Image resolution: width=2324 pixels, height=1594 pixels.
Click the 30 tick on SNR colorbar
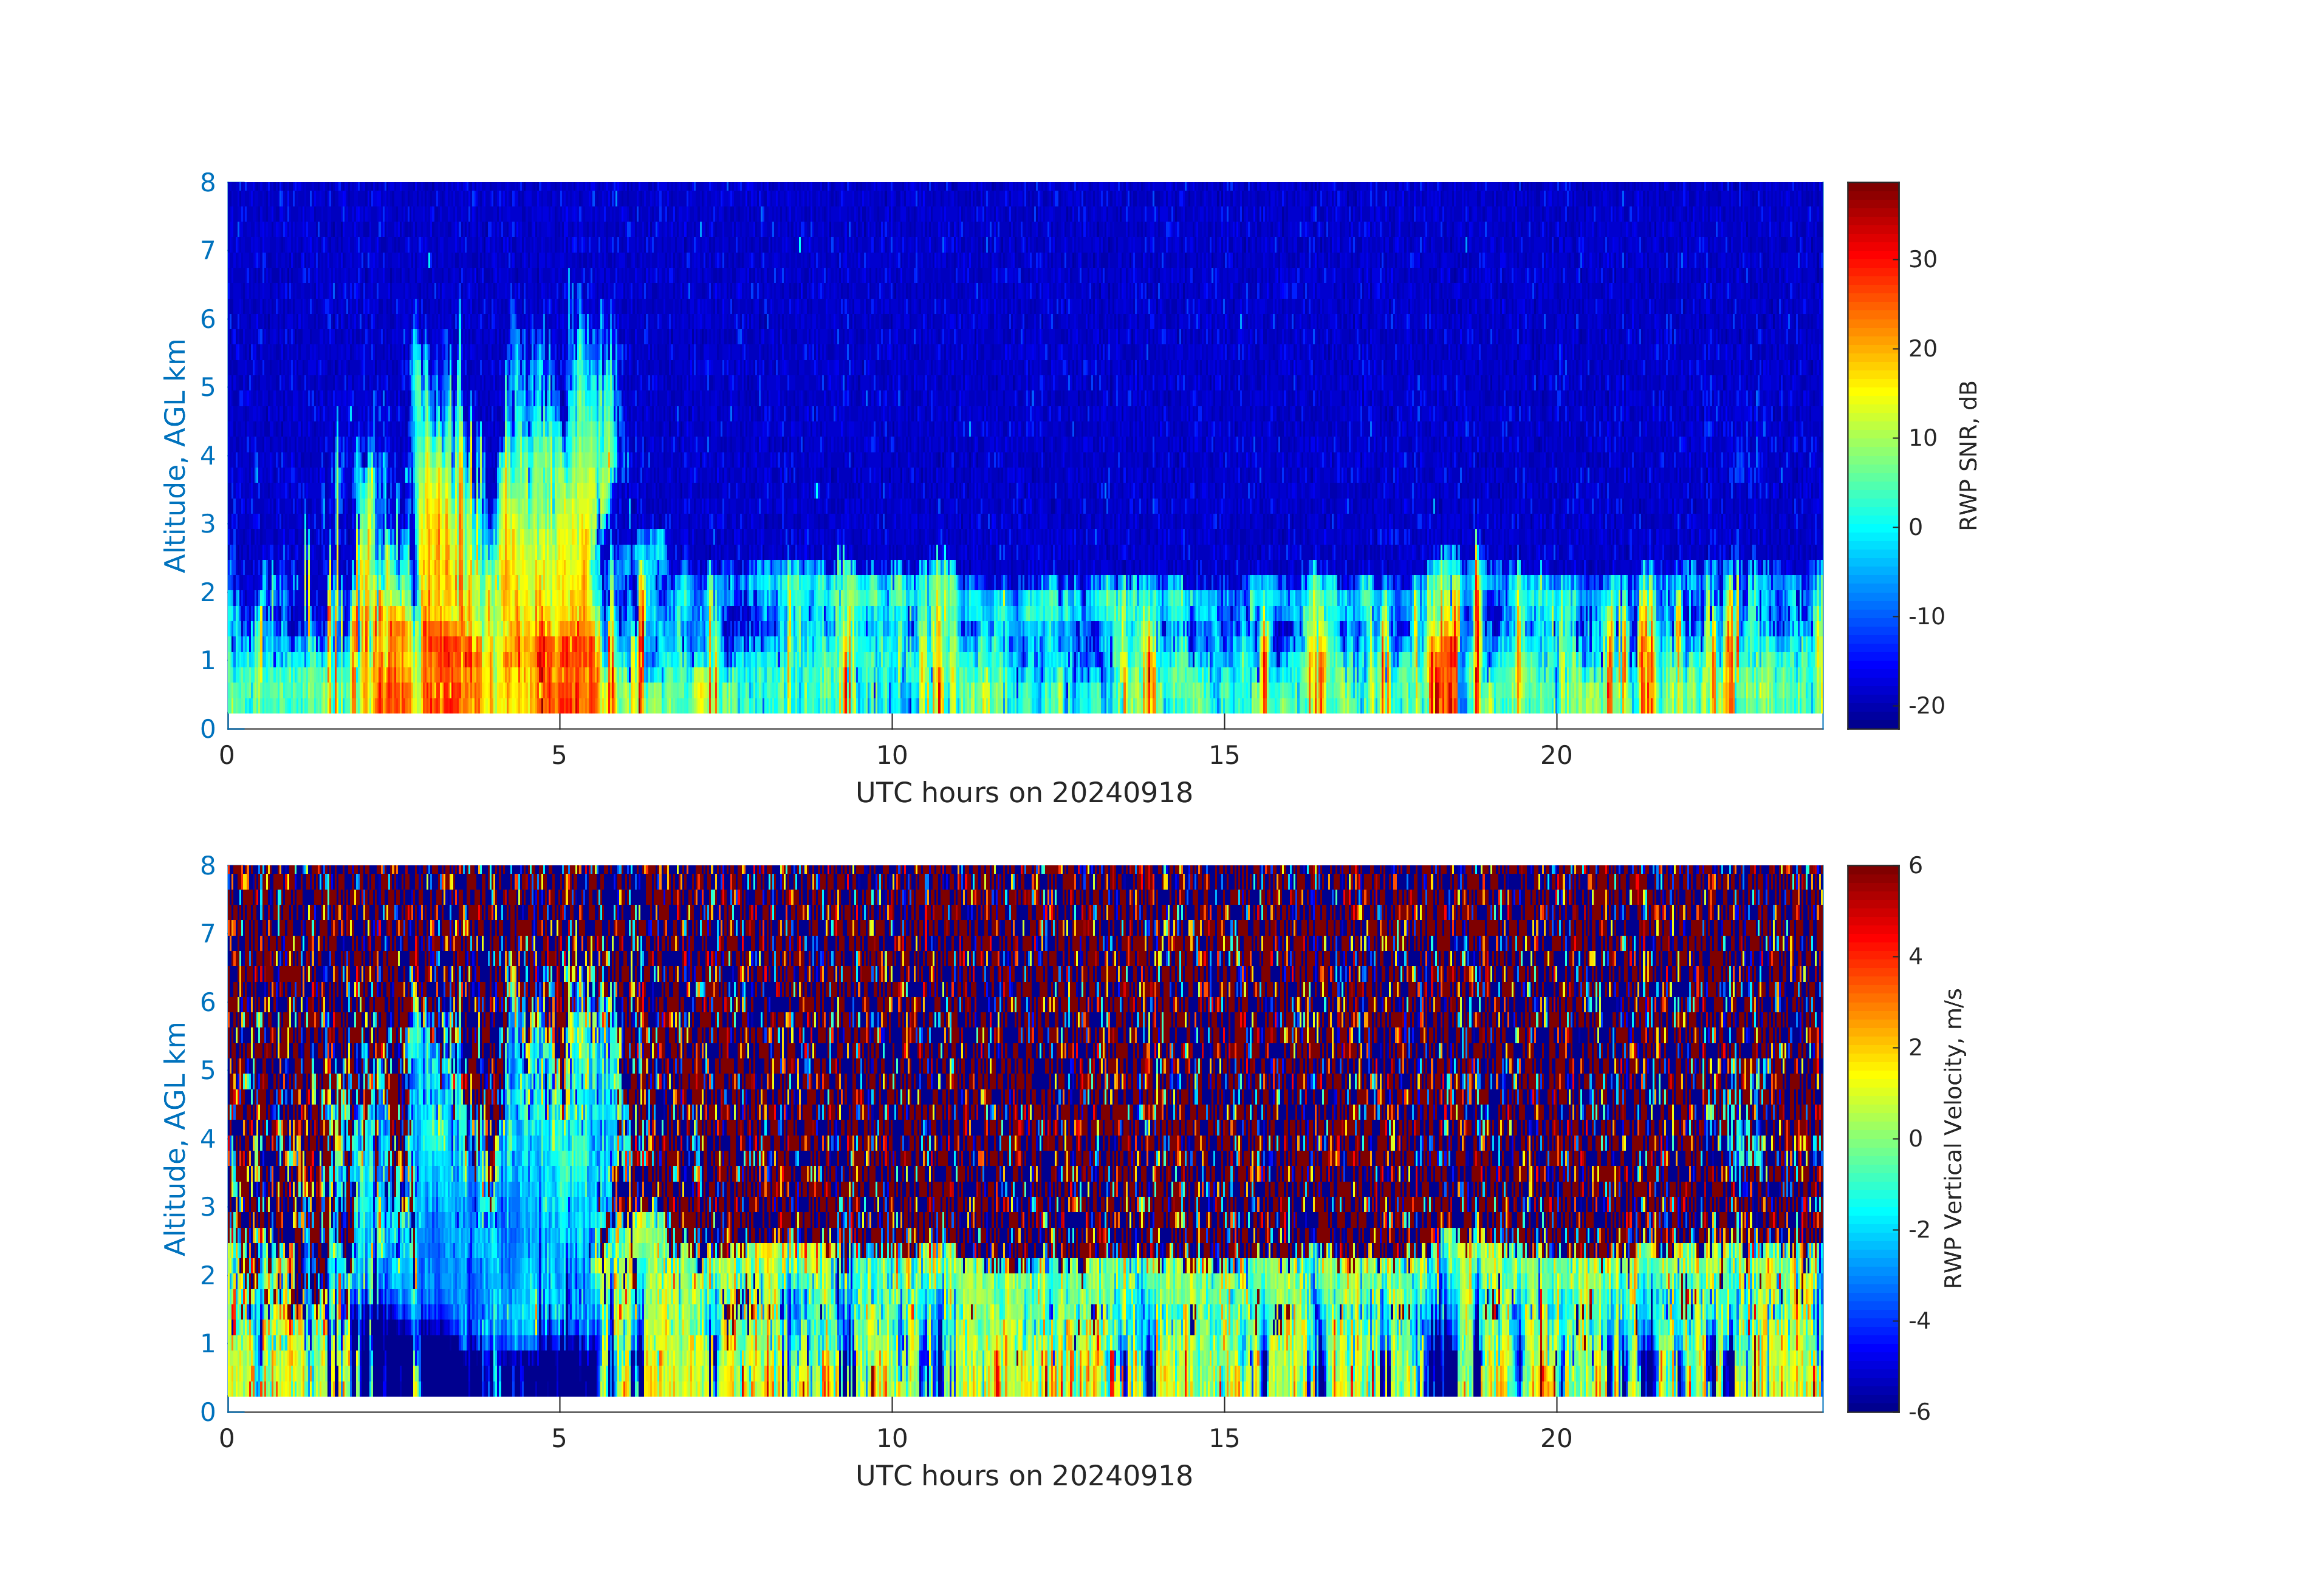click(1922, 260)
